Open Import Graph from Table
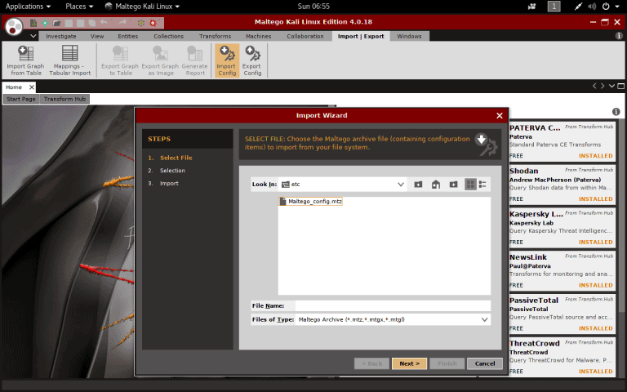This screenshot has height=392, width=627. pyautogui.click(x=25, y=60)
